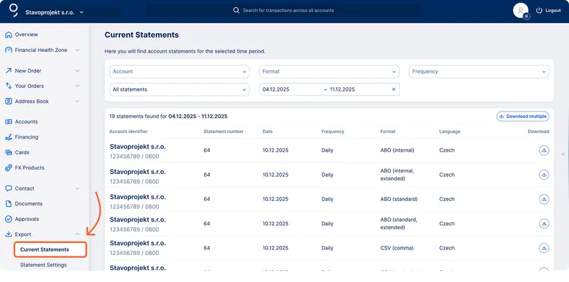Download the CSV (comma) statement
This screenshot has height=282, width=569.
point(544,248)
